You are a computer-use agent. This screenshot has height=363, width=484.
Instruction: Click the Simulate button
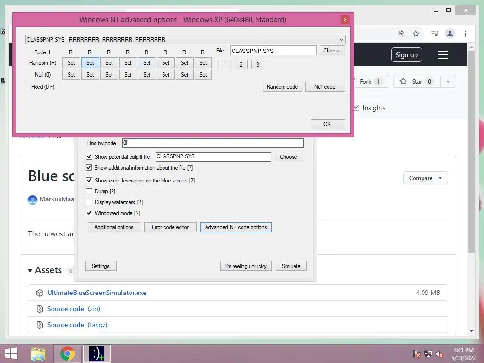coord(291,266)
